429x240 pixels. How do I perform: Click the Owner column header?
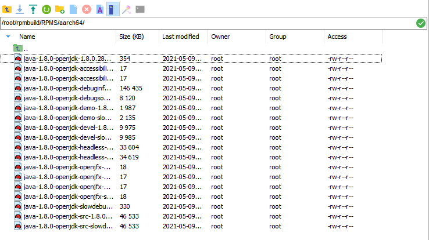[x=220, y=37]
